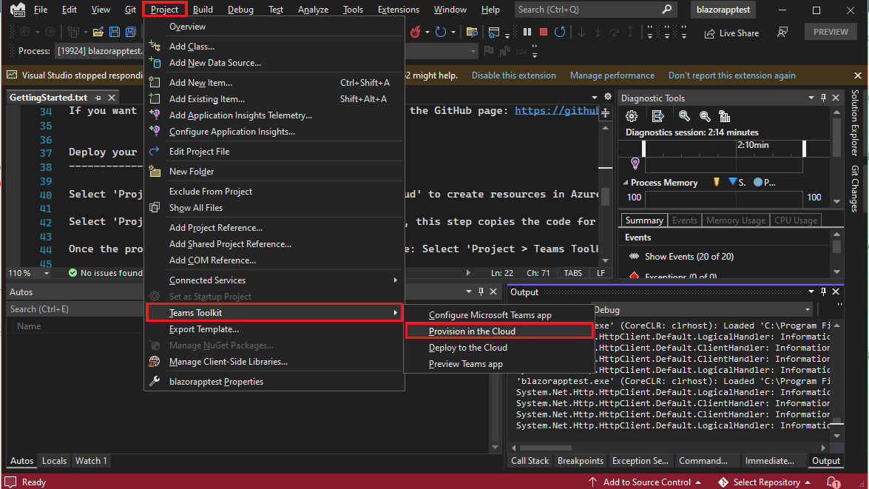The height and width of the screenshot is (489, 869).
Task: Zoom in on diagnostics timeline
Action: coord(684,116)
